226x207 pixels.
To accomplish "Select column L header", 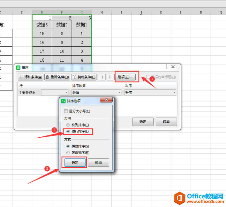I will click(x=181, y=12).
